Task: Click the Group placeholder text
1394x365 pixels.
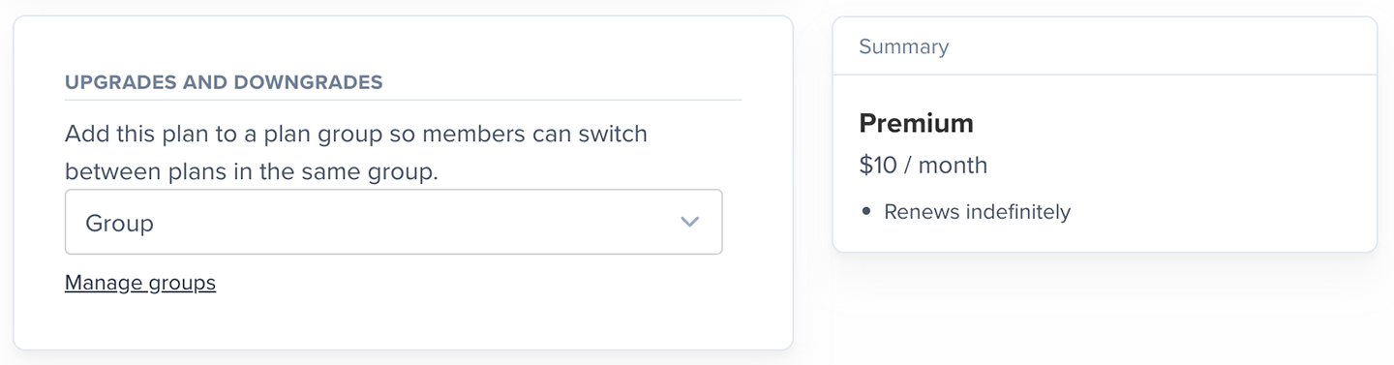Action: [x=120, y=224]
